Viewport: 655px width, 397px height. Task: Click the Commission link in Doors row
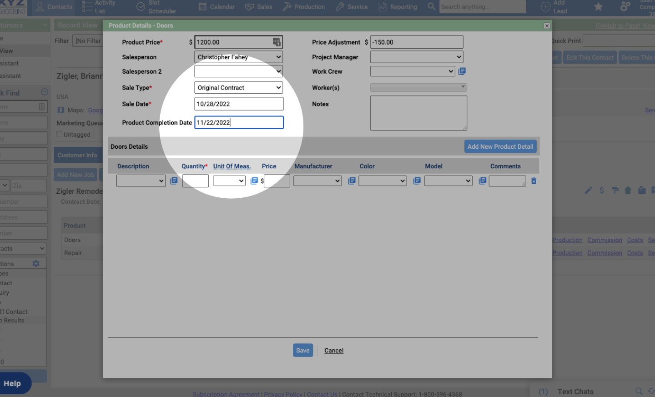tap(605, 240)
